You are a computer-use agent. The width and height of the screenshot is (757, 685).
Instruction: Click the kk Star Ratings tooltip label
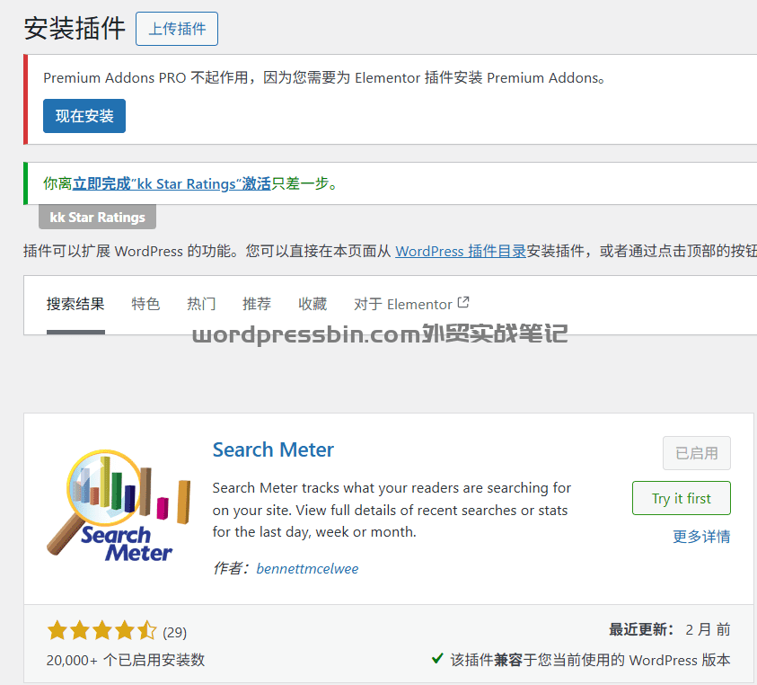pyautogui.click(x=96, y=216)
